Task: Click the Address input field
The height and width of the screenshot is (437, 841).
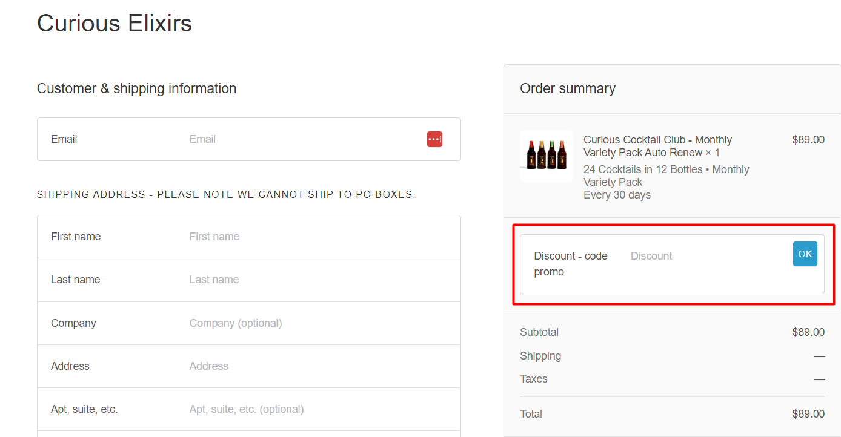Action: [x=249, y=366]
